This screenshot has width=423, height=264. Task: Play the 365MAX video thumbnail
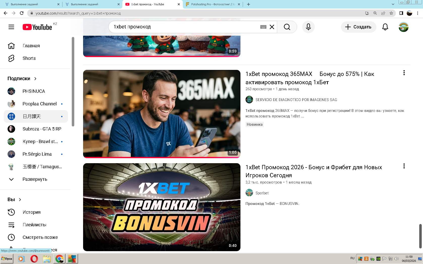click(162, 114)
